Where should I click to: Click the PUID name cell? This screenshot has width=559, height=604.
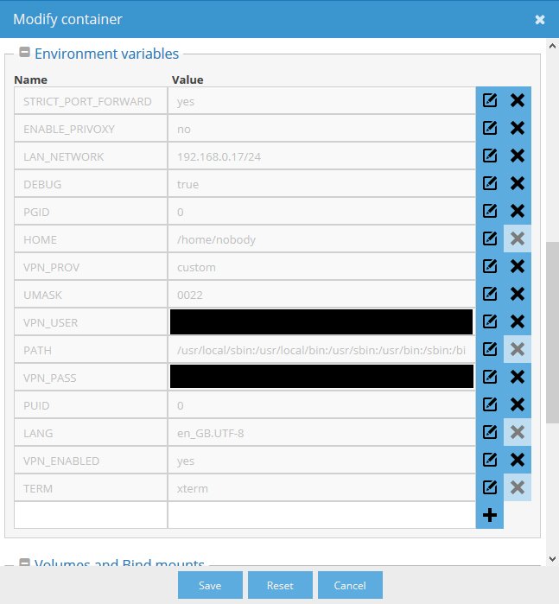click(x=91, y=405)
